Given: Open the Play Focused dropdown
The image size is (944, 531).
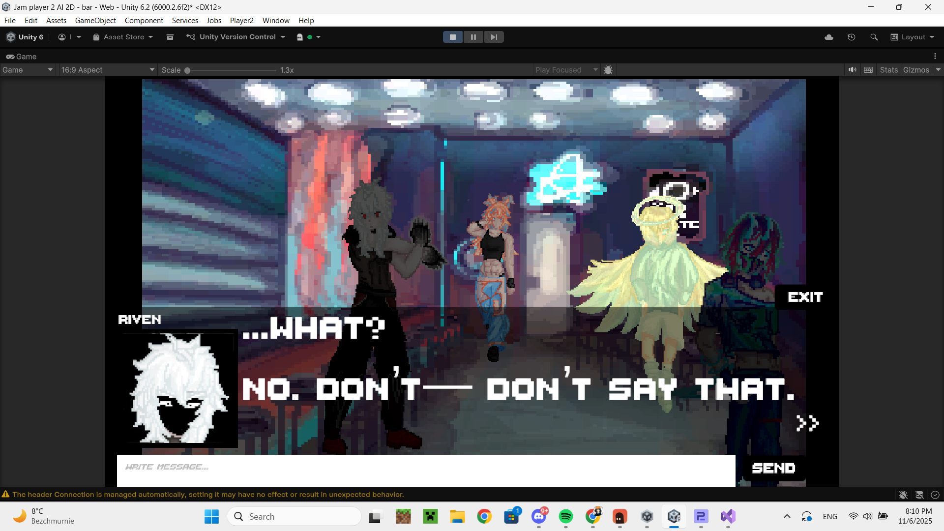Looking at the screenshot, I should point(566,70).
